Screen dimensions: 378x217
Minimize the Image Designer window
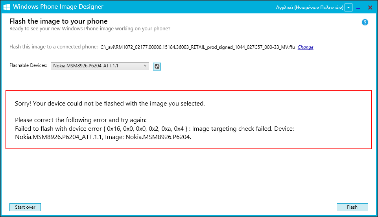click(358, 8)
